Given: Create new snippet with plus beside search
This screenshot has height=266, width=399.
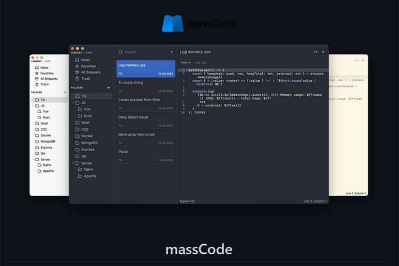Looking at the screenshot, I should [171, 52].
